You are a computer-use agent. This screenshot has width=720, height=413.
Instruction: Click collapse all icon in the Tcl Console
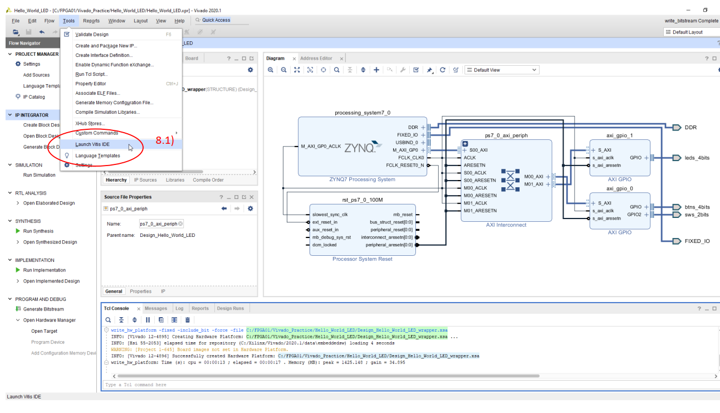(x=121, y=320)
